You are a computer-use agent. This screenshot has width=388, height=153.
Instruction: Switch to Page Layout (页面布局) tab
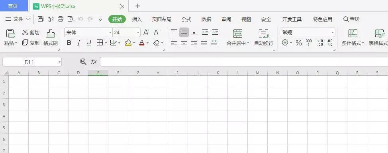[162, 19]
